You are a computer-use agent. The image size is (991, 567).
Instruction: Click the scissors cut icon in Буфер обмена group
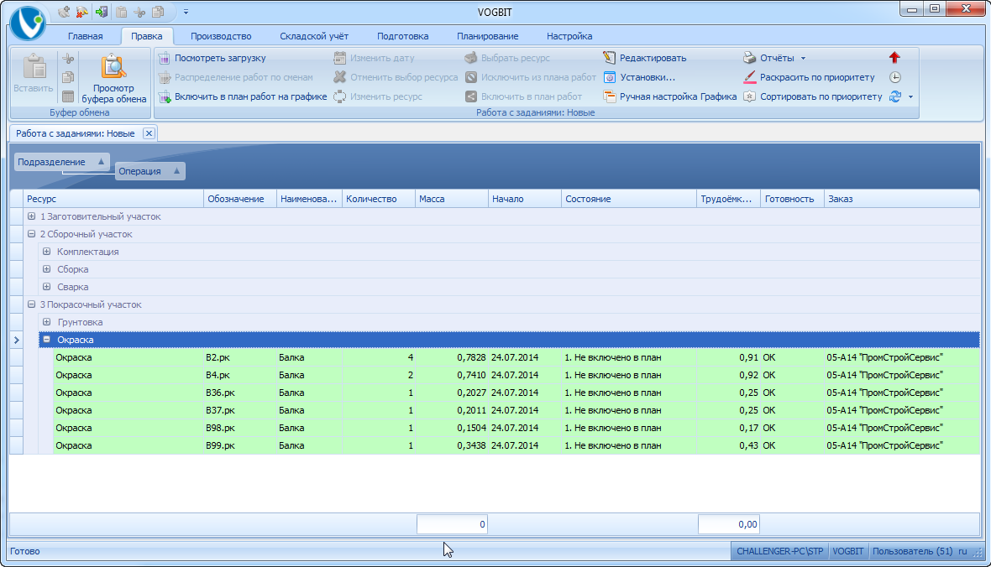coord(68,59)
